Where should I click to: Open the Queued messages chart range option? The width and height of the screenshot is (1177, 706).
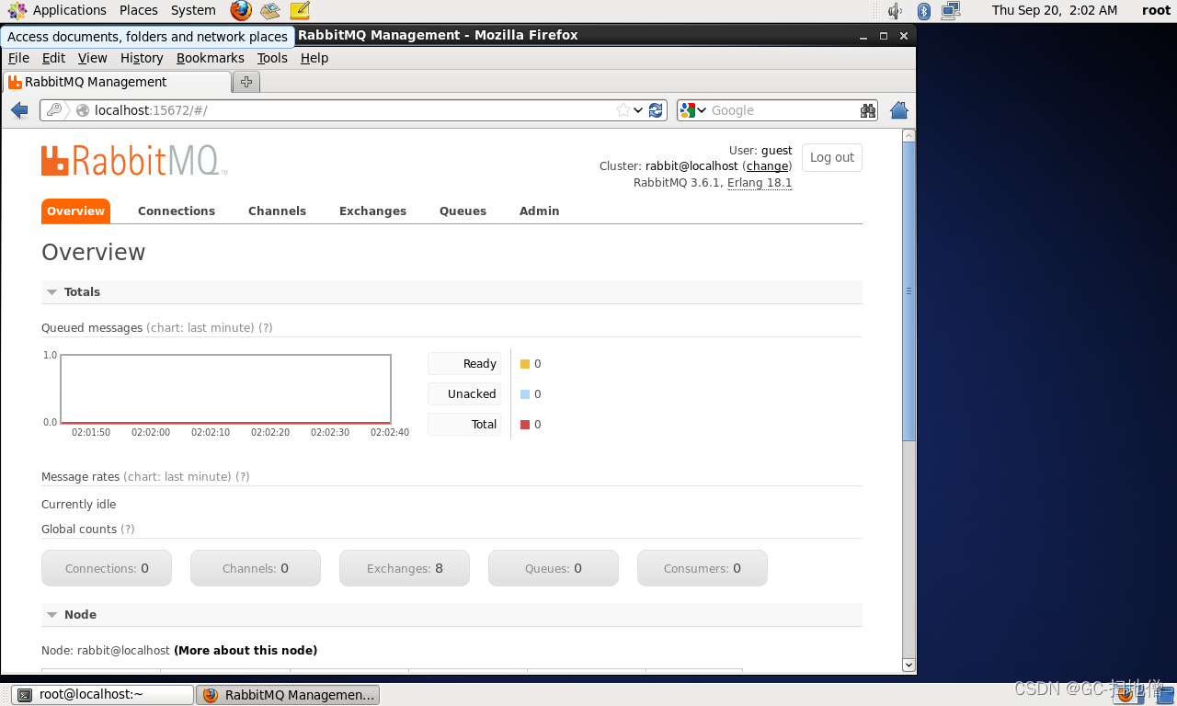click(200, 328)
